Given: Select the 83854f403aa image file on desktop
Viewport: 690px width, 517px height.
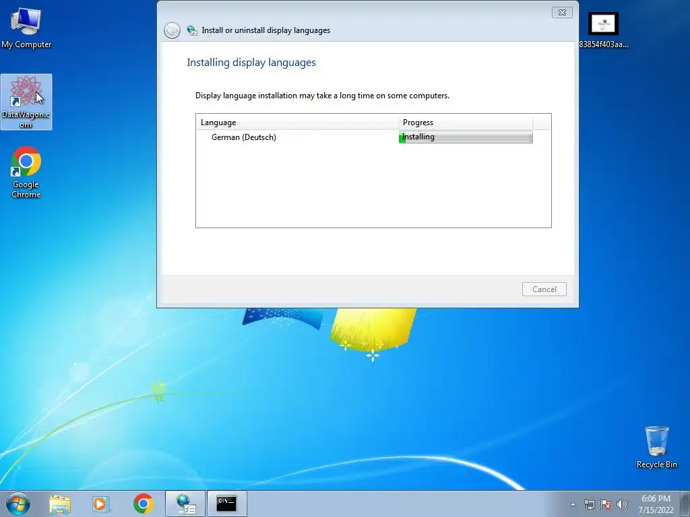Looking at the screenshot, I should pyautogui.click(x=603, y=30).
